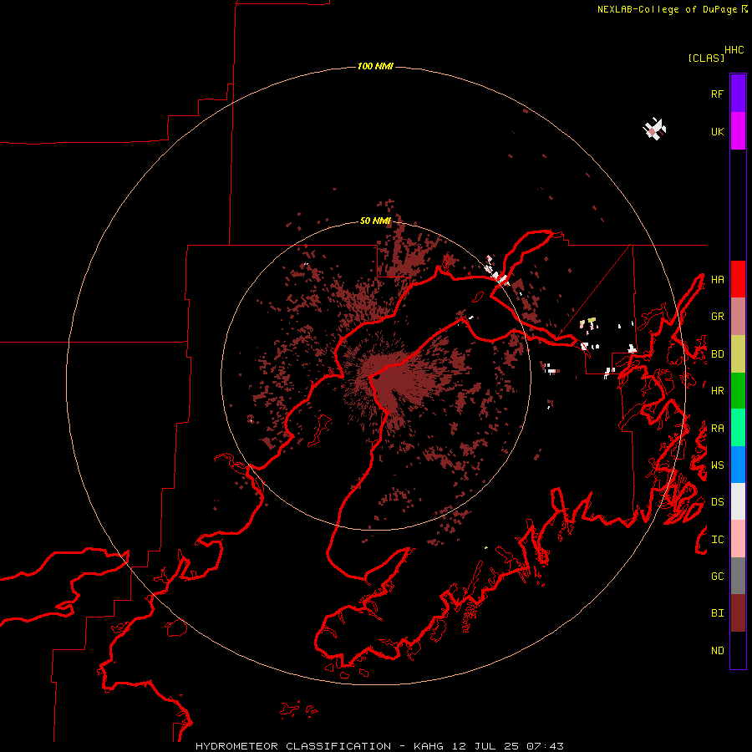
Task: Click the RF legend label
Action: [x=717, y=94]
